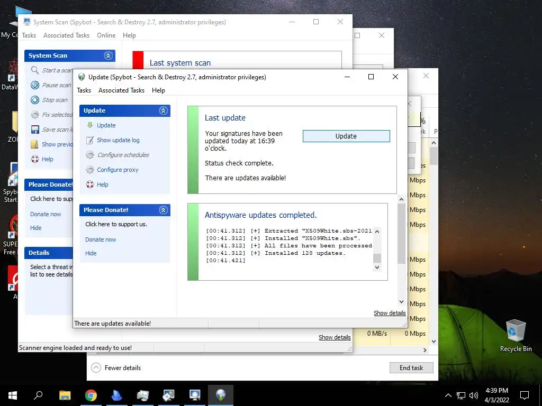The image size is (542, 406).
Task: Click 'There are updates available!' status bar text
Action: point(112,324)
